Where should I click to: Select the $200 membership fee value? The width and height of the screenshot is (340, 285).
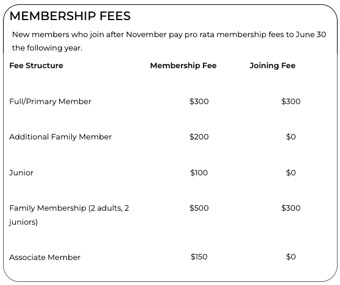coord(199,137)
